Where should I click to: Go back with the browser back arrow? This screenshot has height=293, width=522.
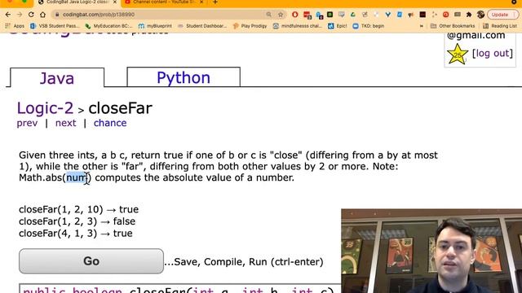click(8, 15)
